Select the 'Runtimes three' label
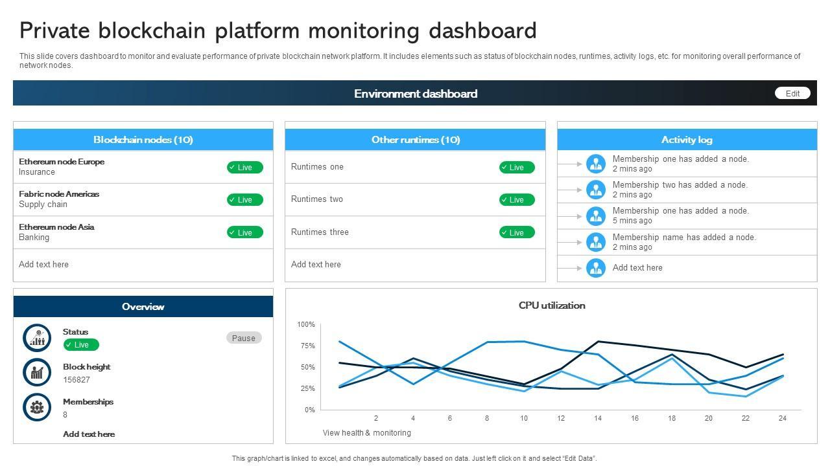This screenshot has height=466, width=830. coord(320,232)
